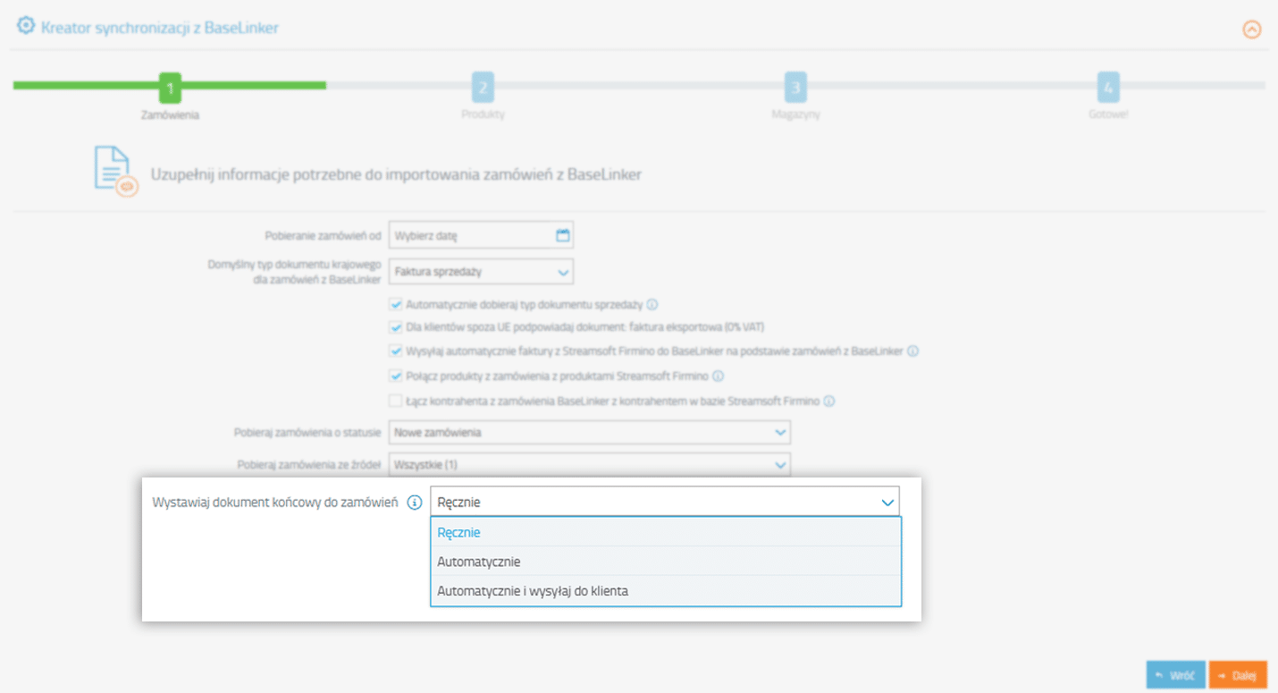Viewport: 1278px width, 693px height.
Task: Open the Wszystkie (1) sources dropdown
Action: click(590, 465)
